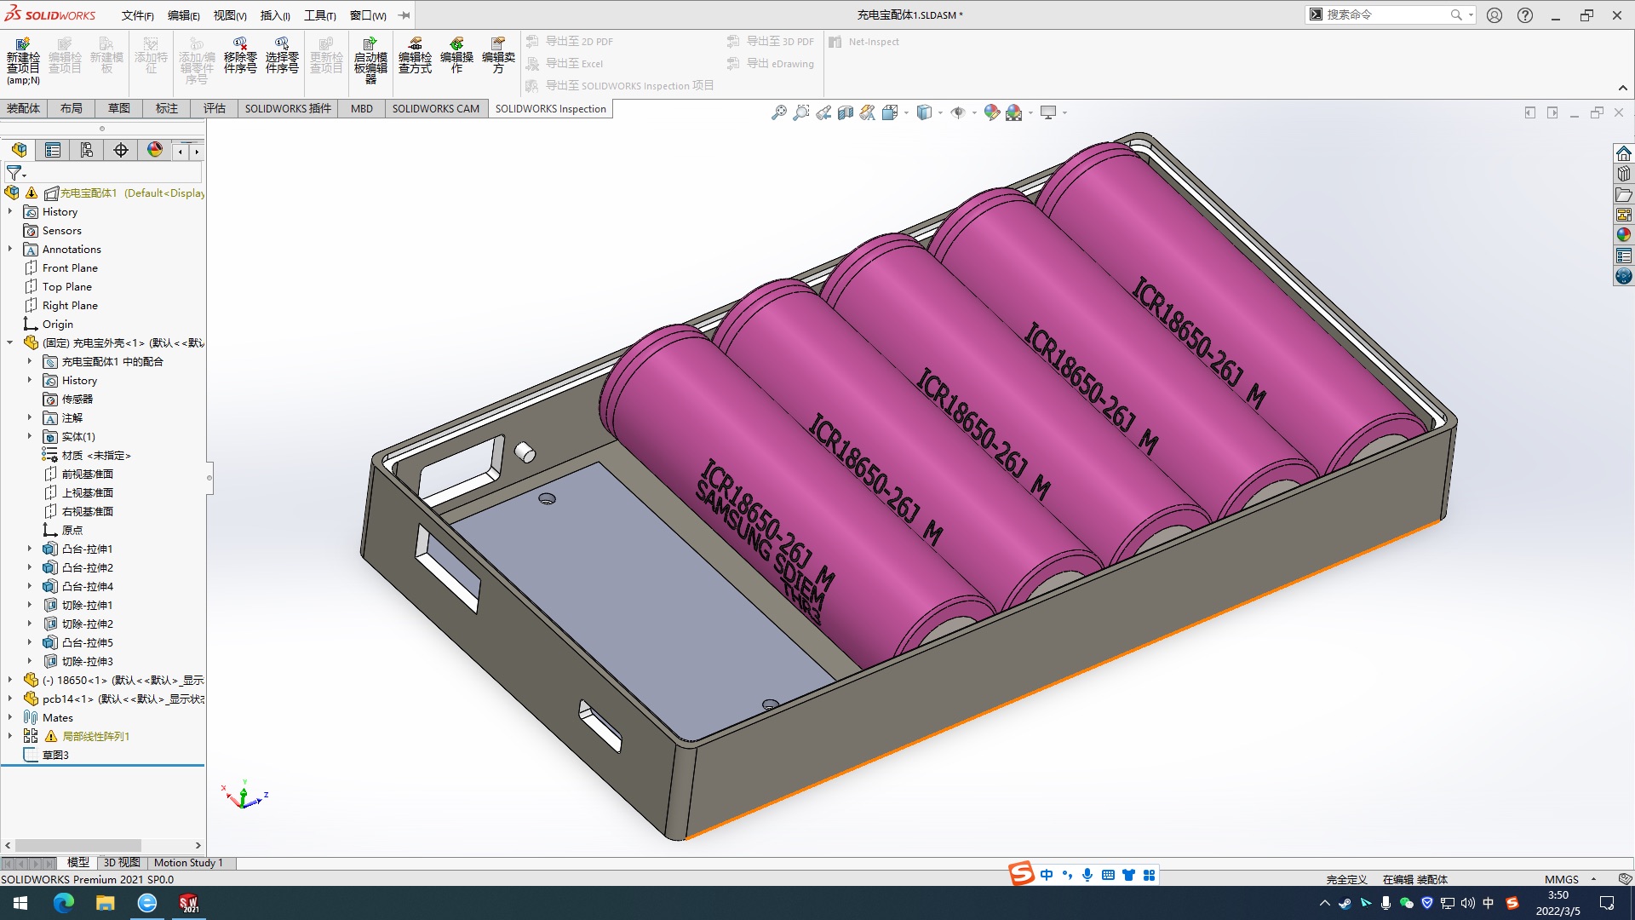Open Microsoft Edge from taskbar
This screenshot has height=920, width=1635.
(63, 903)
